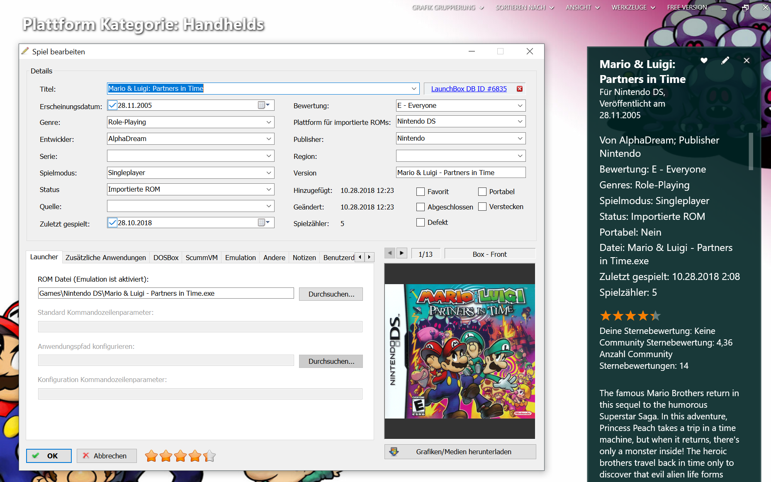Screen dimensions: 771x482
Task: Switch to the ScummVM tab
Action: 202,258
